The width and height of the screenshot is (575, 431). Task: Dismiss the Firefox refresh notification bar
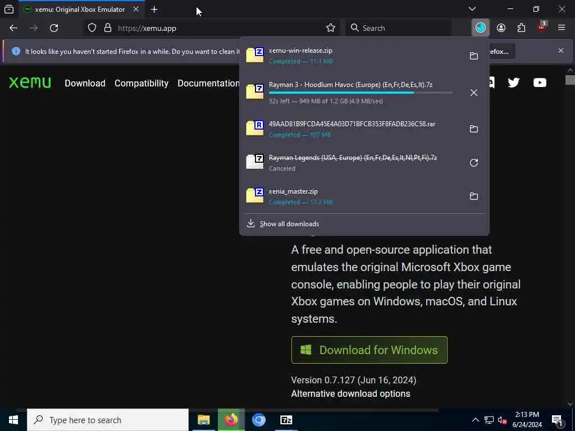(561, 51)
